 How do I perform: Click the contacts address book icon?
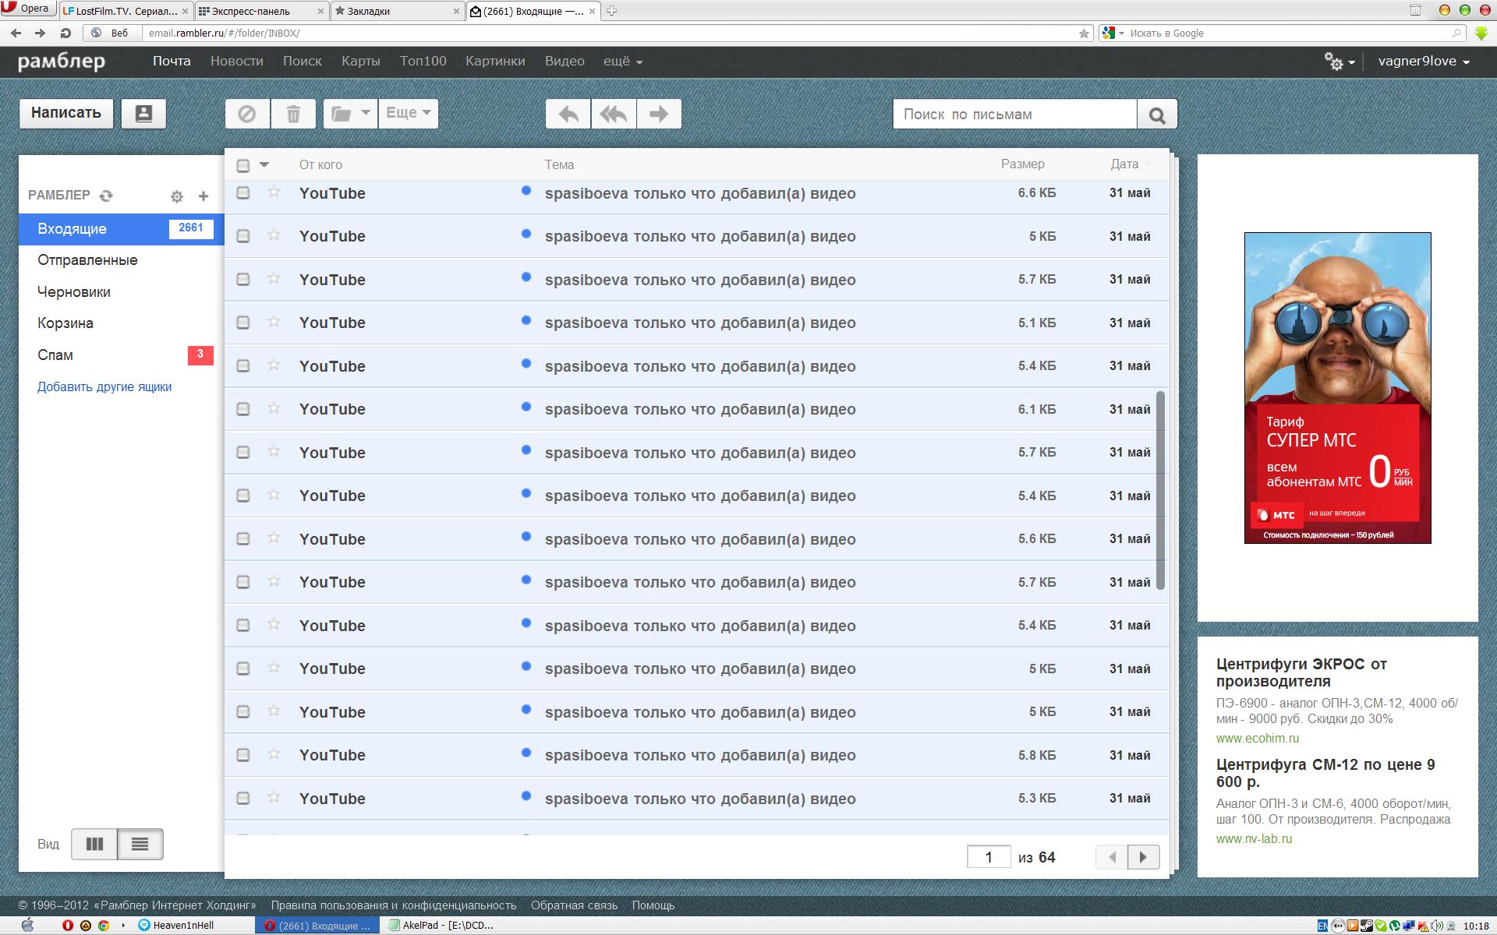tap(143, 114)
